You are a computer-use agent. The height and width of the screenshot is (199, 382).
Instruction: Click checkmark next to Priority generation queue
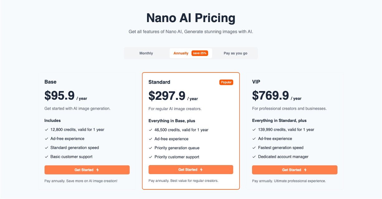tap(150, 148)
